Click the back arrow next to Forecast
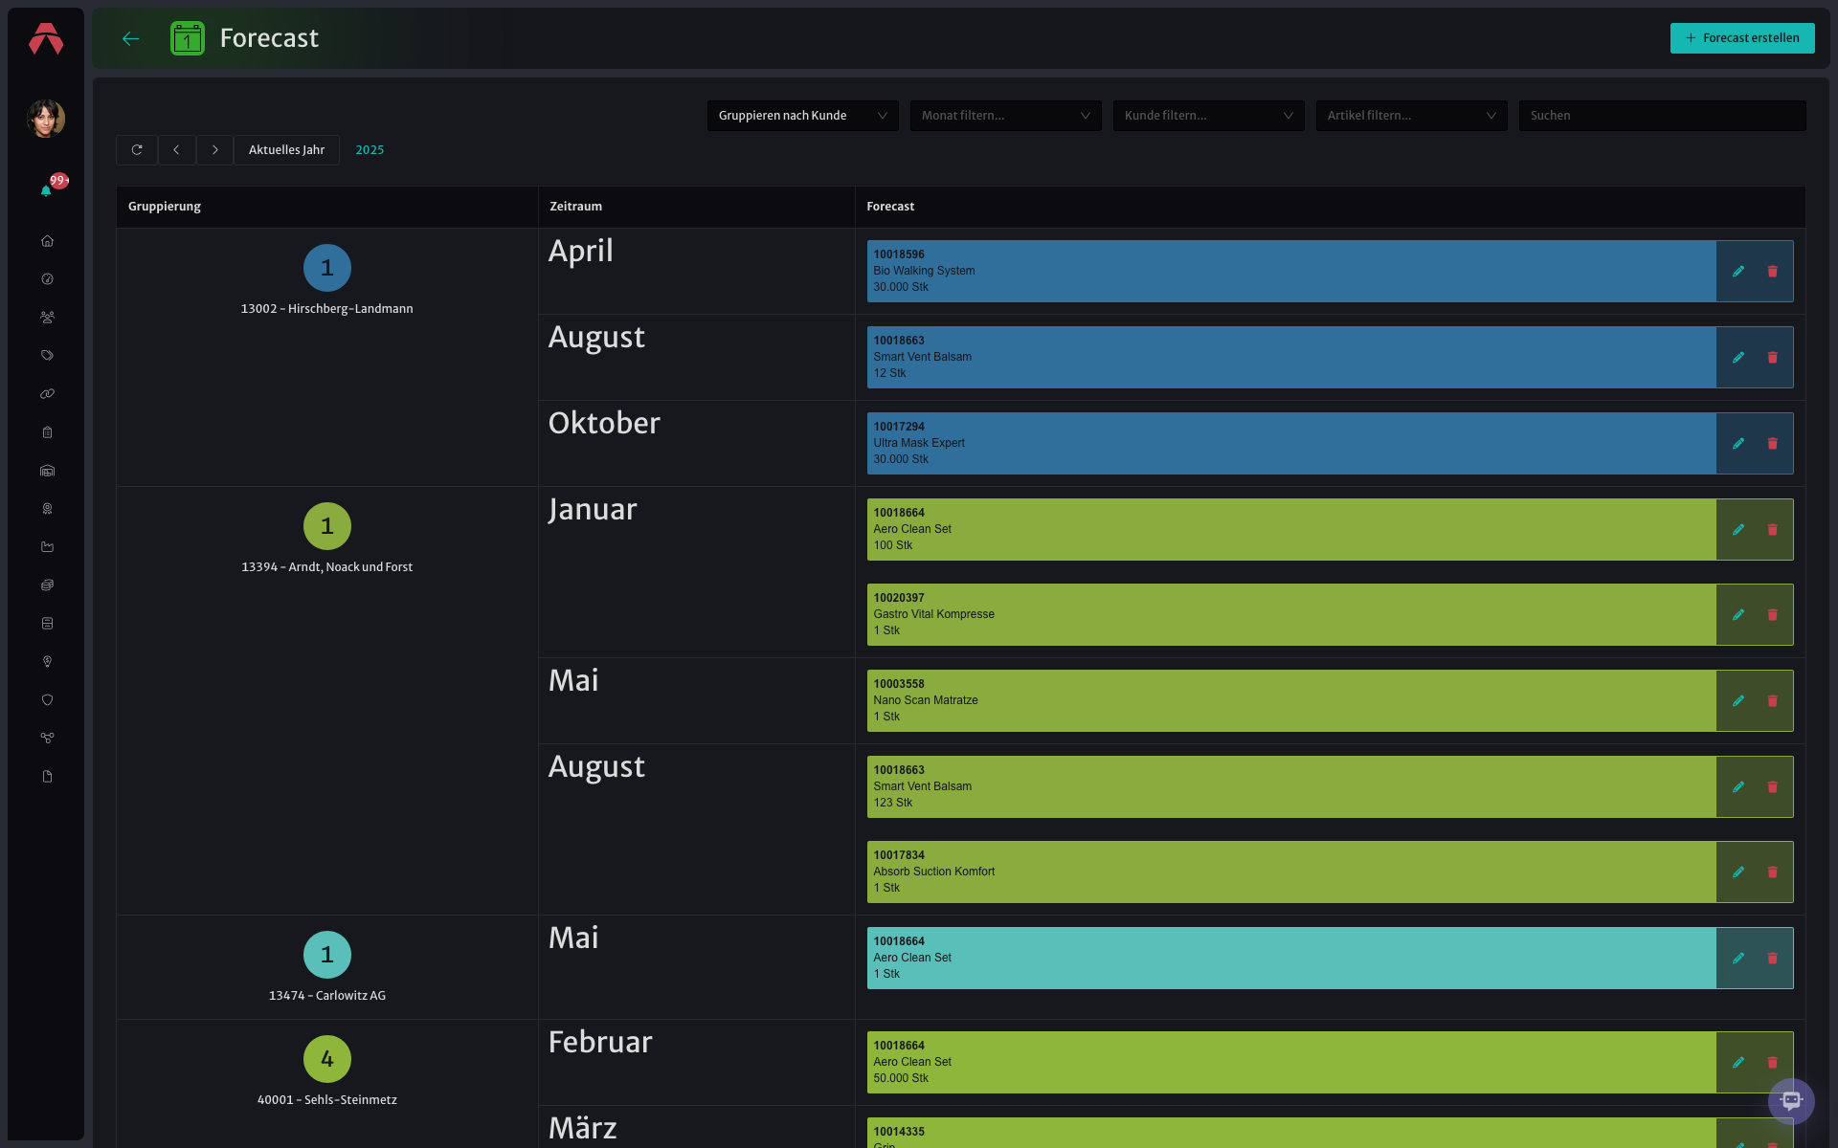1838x1148 pixels. coord(131,38)
